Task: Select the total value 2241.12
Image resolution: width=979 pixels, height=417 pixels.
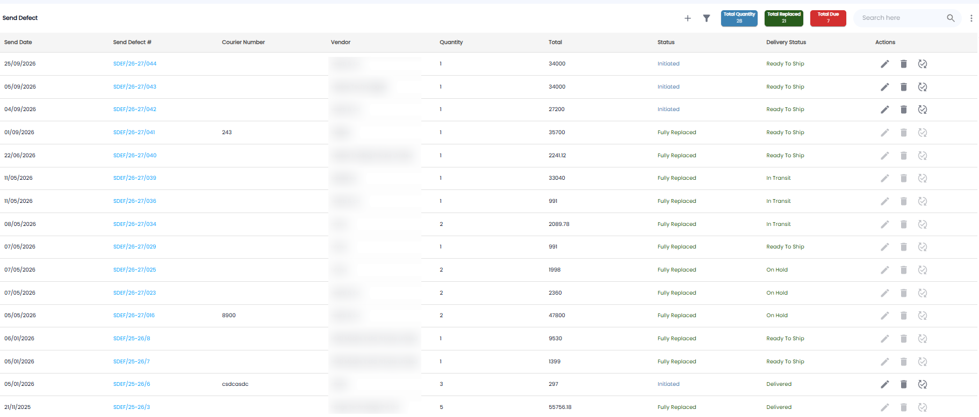Action: 557,156
